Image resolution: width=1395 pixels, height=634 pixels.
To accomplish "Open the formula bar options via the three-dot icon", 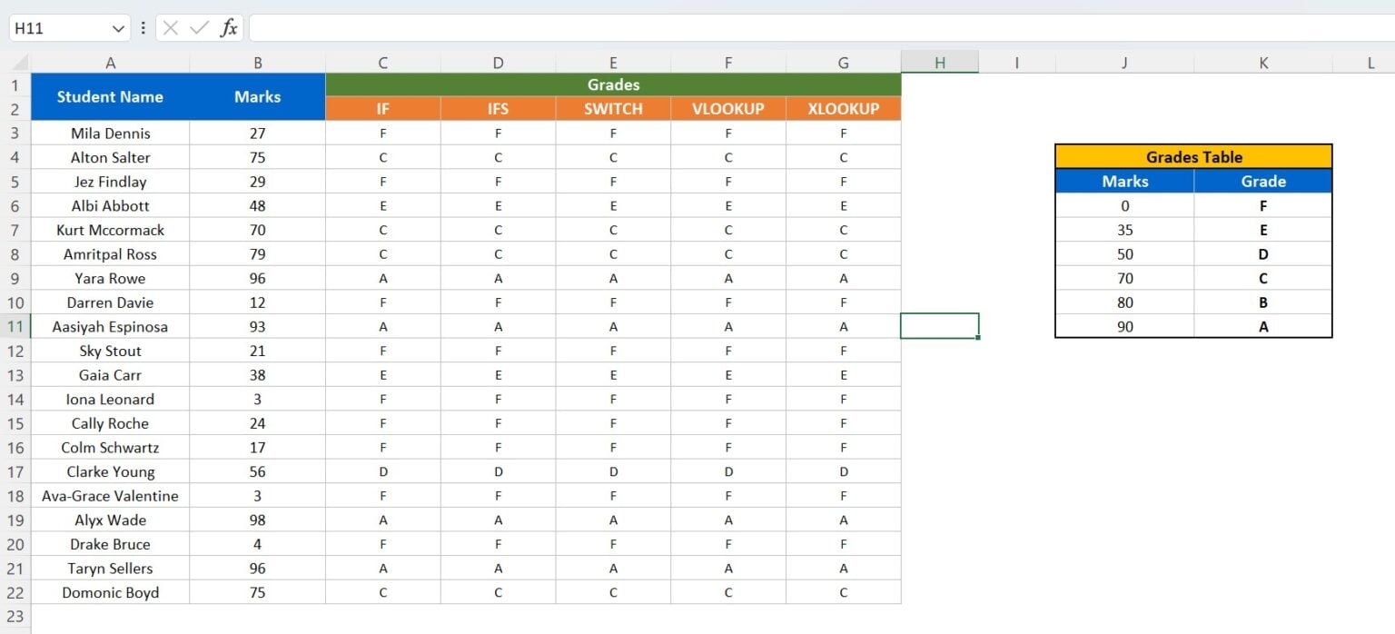I will coord(143,27).
